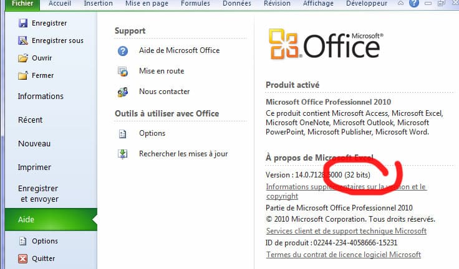Select Informations in the left menu
This screenshot has height=269, width=459.
(41, 97)
